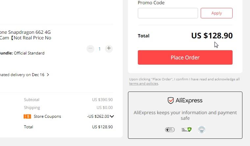Click the red Place Order button

point(185,57)
